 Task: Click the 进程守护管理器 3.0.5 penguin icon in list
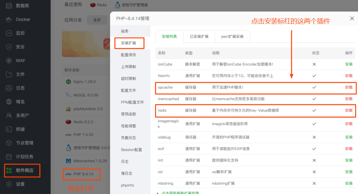pyautogui.click(x=68, y=148)
